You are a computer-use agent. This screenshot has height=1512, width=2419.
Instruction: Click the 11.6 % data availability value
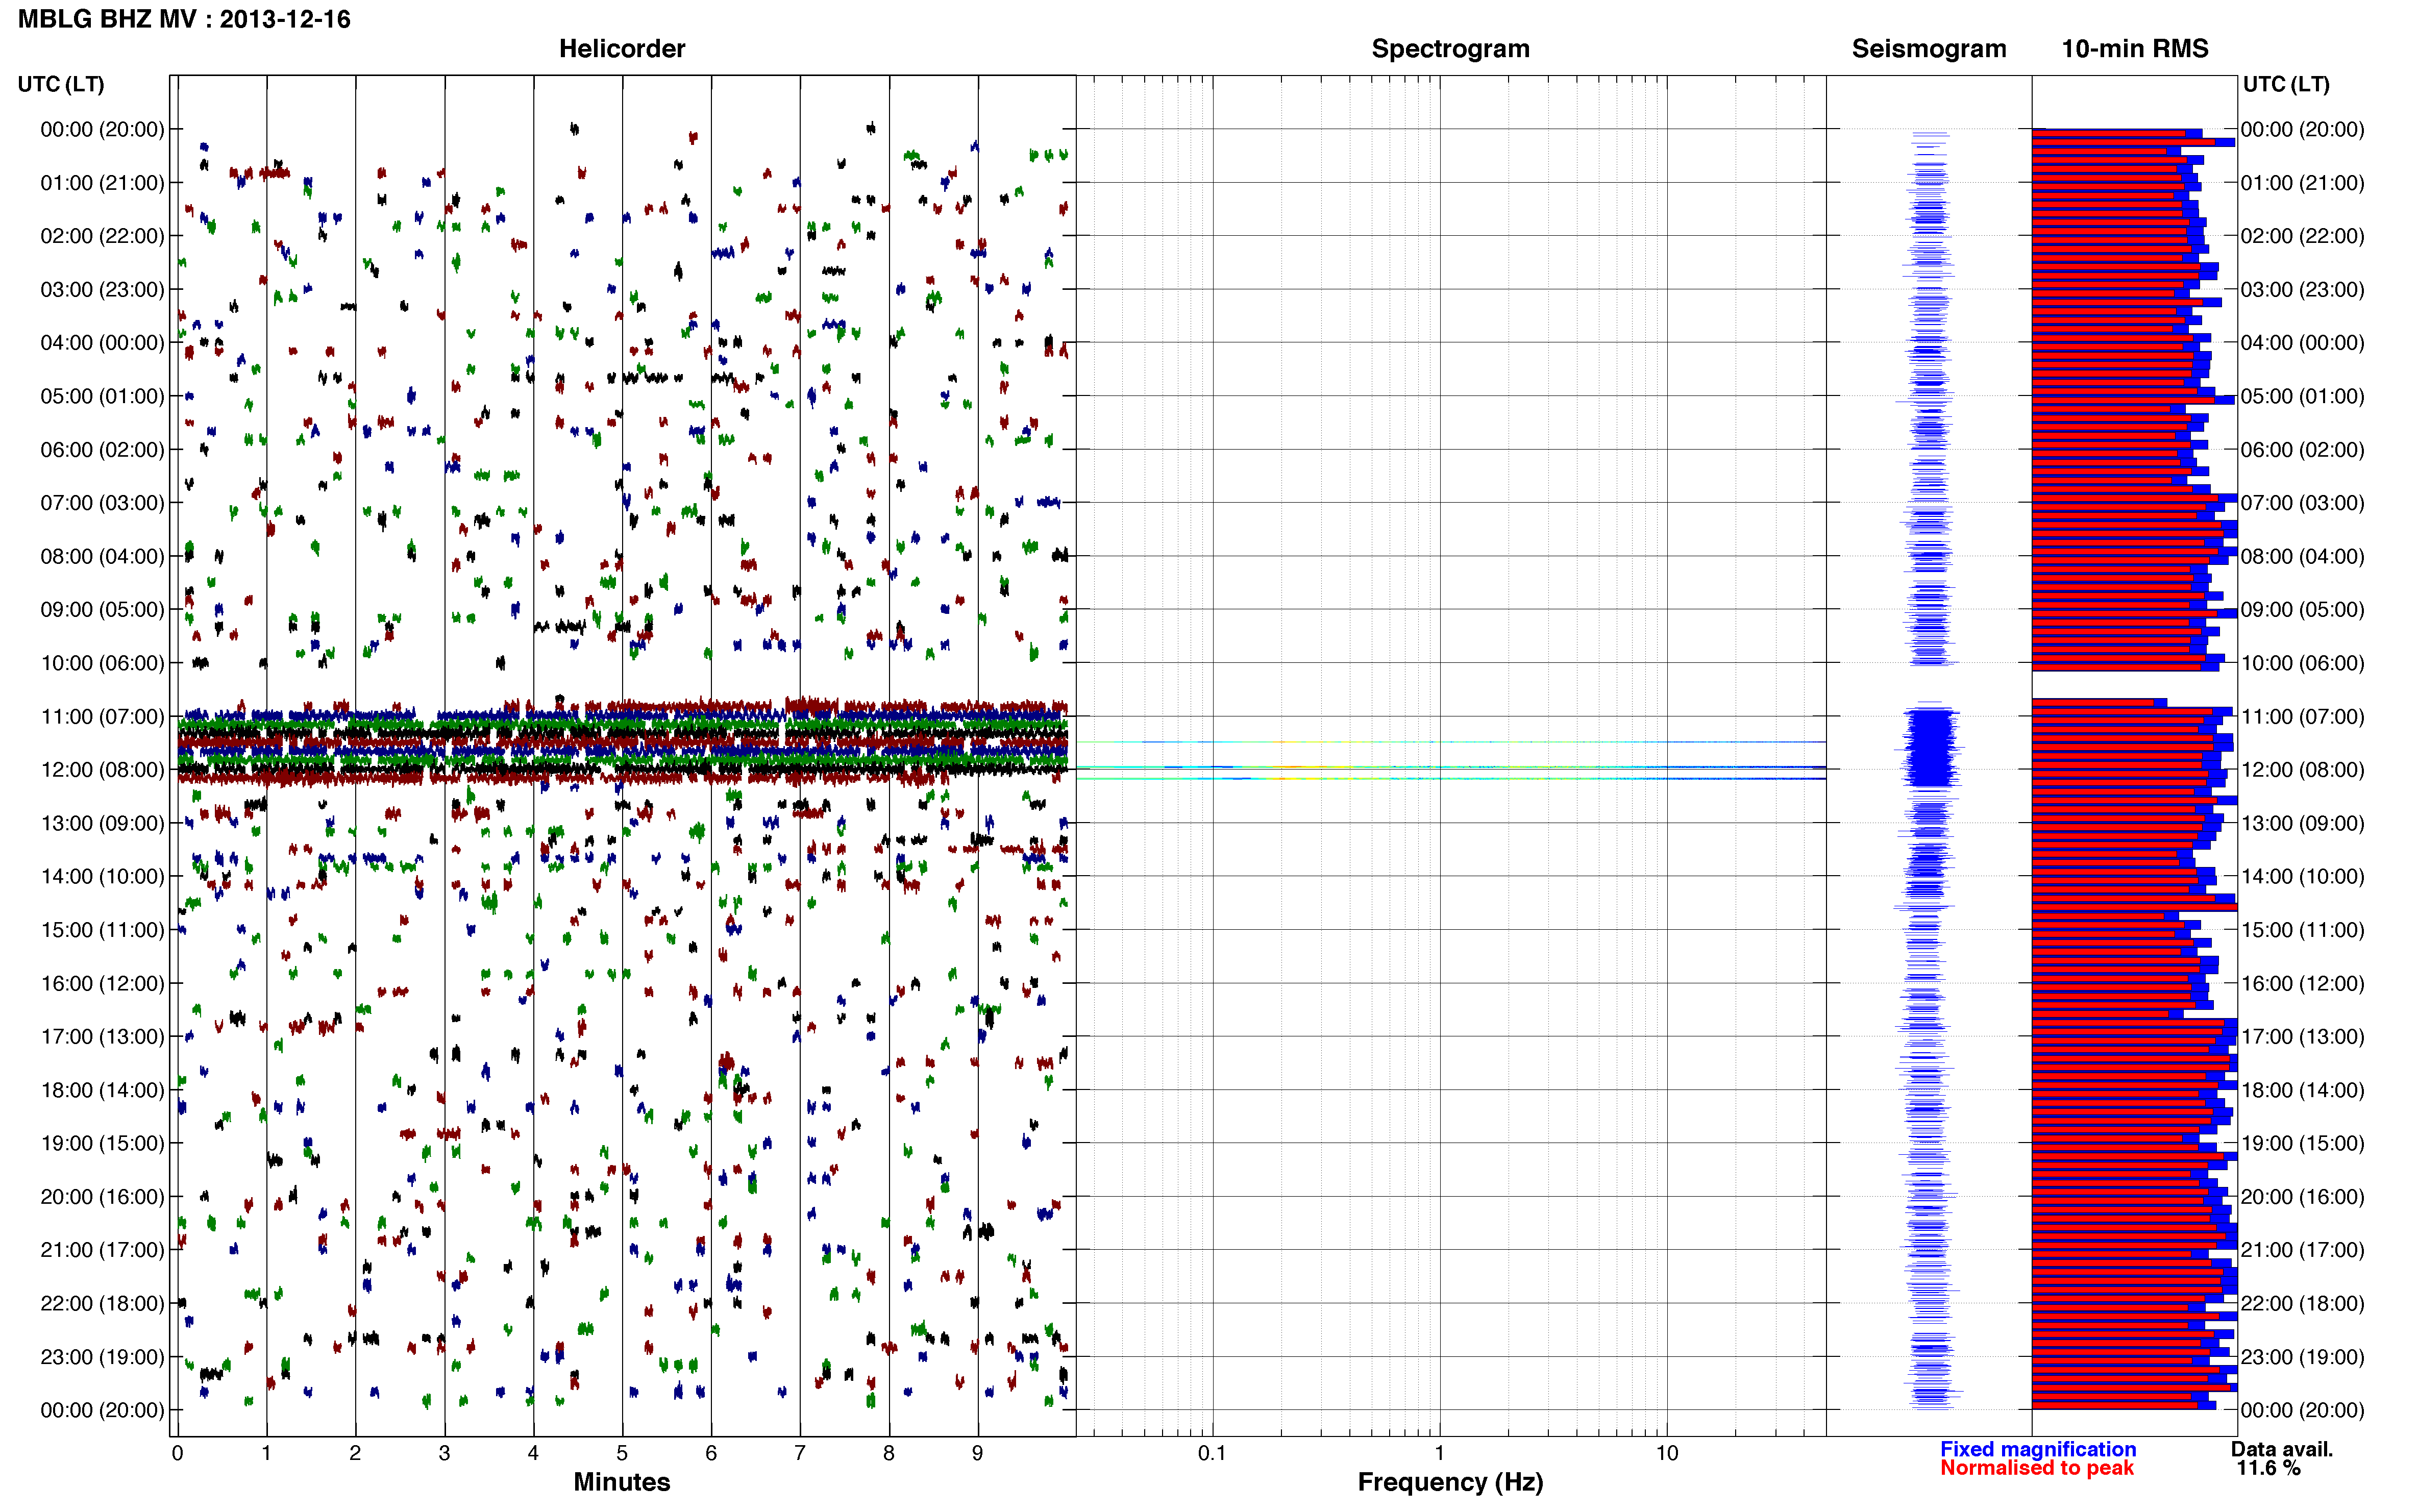(2269, 1468)
